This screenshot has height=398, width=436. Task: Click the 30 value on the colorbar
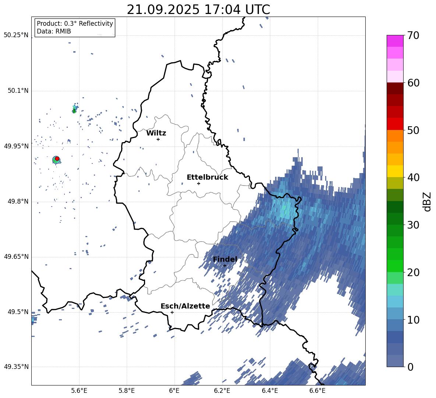[413, 225]
